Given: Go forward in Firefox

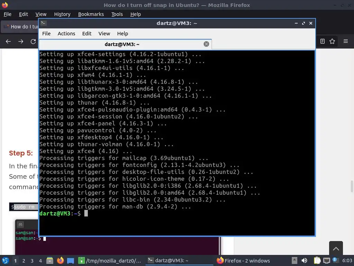Looking at the screenshot, I should pos(21,42).
